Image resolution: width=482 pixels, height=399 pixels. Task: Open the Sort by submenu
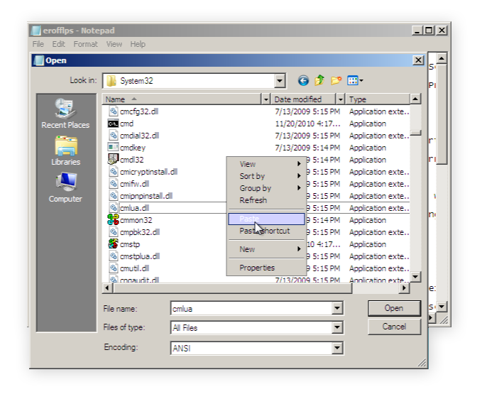[252, 176]
